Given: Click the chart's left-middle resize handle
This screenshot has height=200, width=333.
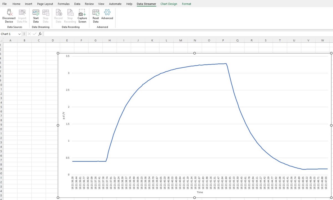Looking at the screenshot, I should point(58,125).
